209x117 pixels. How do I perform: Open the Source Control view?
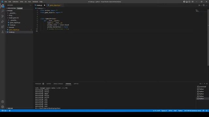pyautogui.click(x=3, y=16)
